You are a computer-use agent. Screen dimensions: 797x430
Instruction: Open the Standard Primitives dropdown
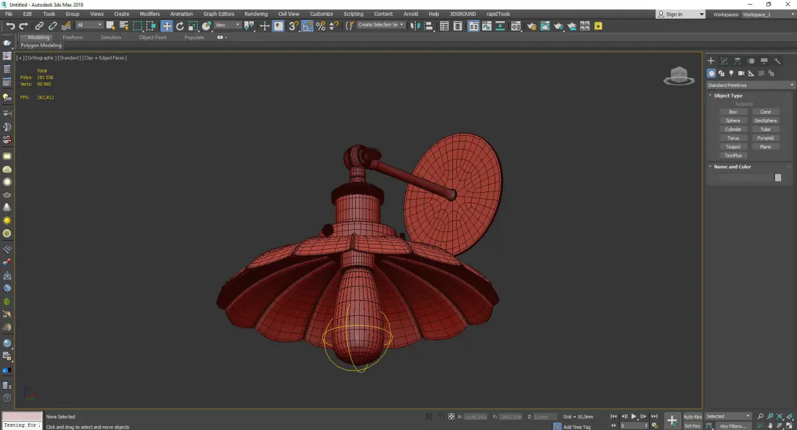(751, 85)
